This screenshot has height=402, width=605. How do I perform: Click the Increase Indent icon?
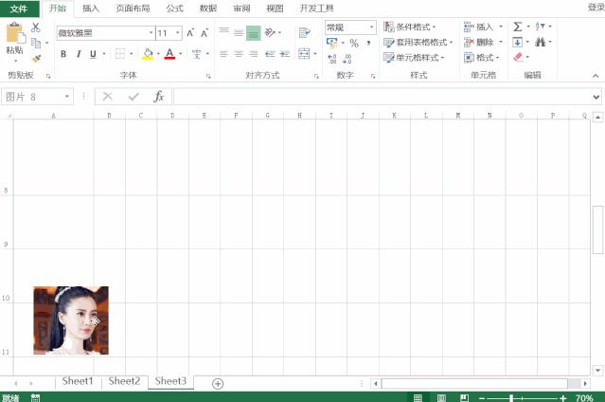tap(285, 54)
